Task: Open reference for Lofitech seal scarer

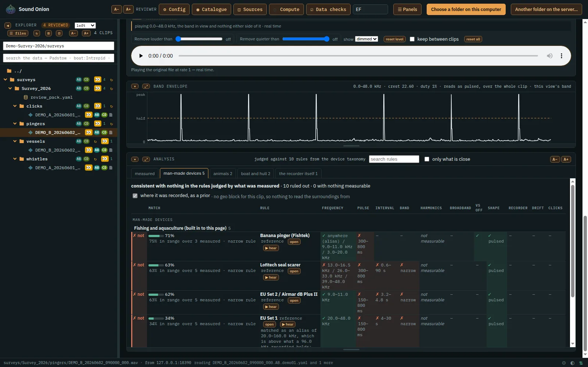Action: 294,271
